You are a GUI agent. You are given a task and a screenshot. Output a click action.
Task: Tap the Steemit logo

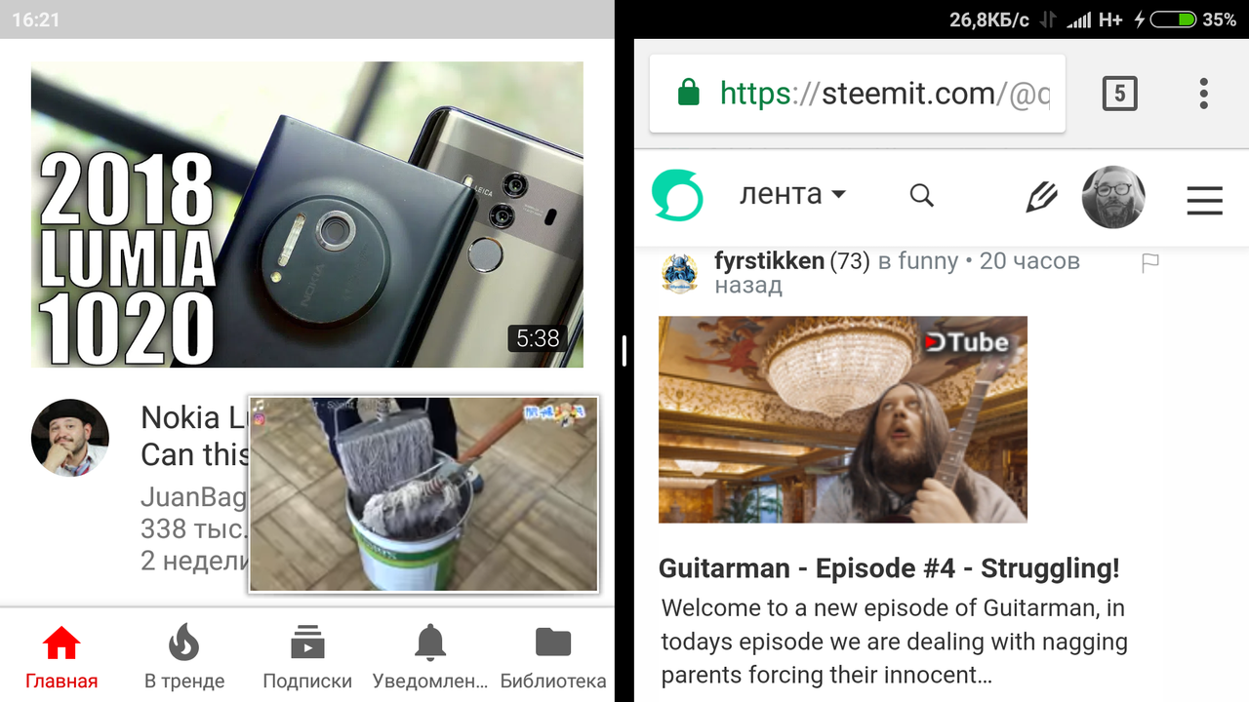click(677, 195)
